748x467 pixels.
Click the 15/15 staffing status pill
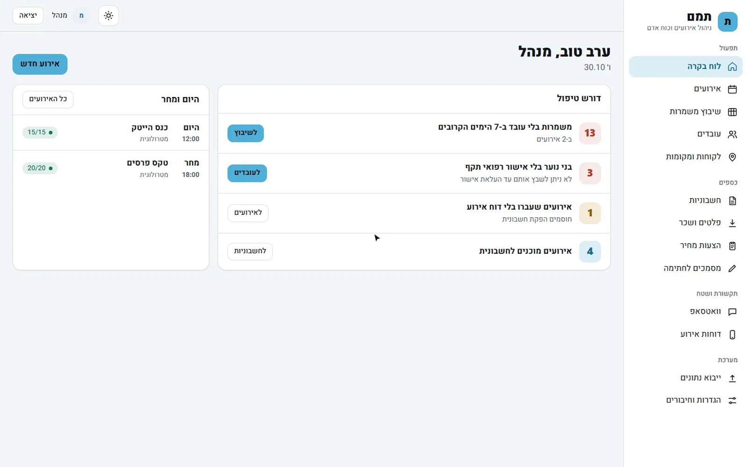tap(40, 133)
